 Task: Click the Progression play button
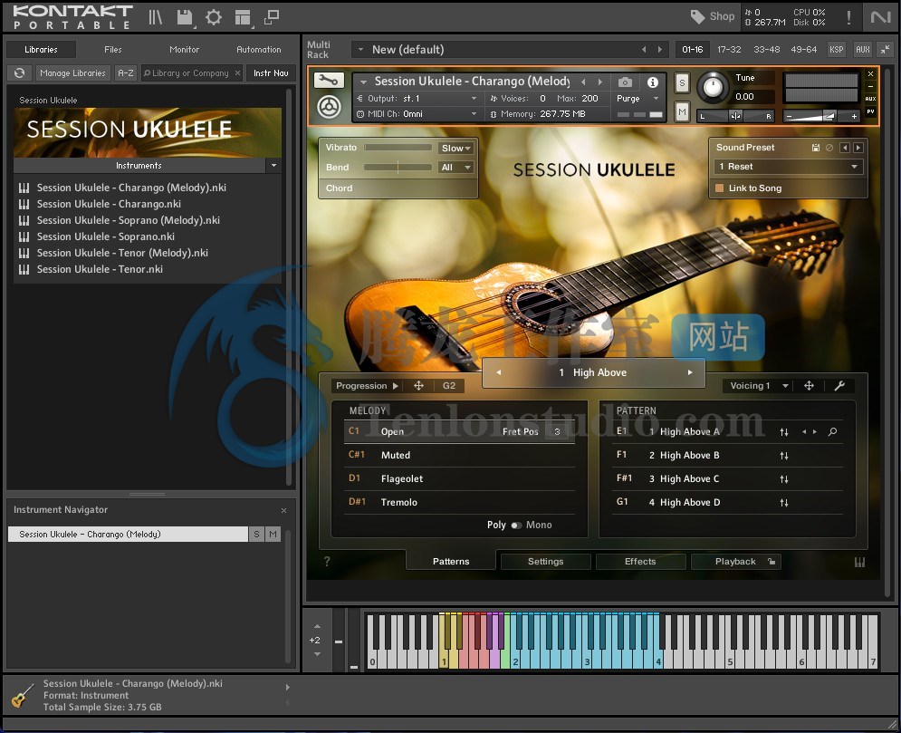pyautogui.click(x=396, y=386)
